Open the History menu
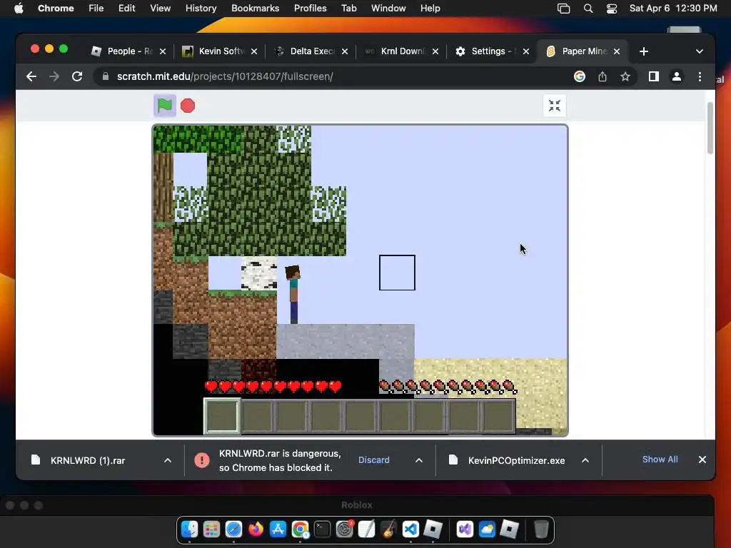 pyautogui.click(x=201, y=9)
